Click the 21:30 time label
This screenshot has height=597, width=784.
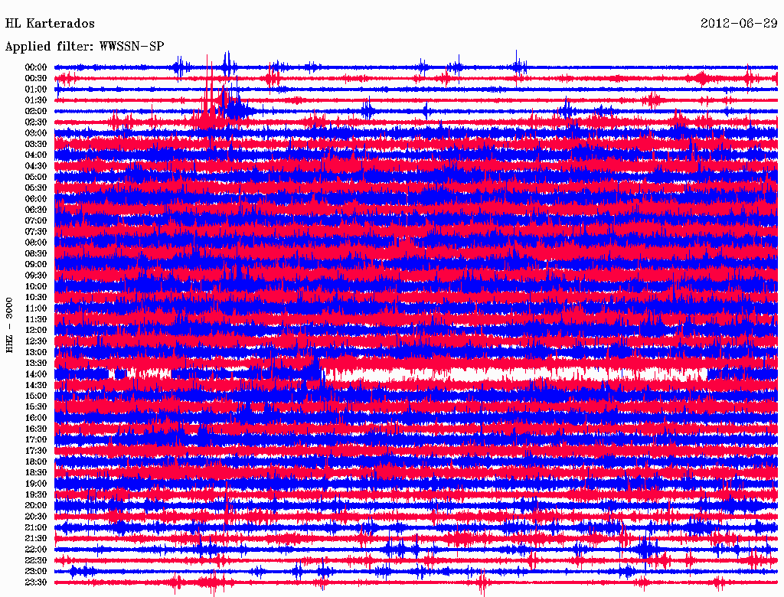tap(36, 539)
